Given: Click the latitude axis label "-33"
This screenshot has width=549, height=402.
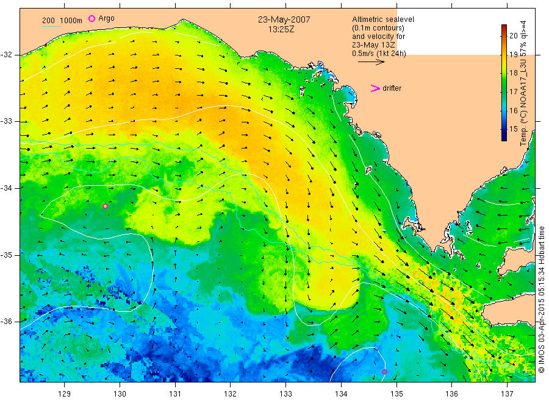Looking at the screenshot, I should (x=6, y=122).
